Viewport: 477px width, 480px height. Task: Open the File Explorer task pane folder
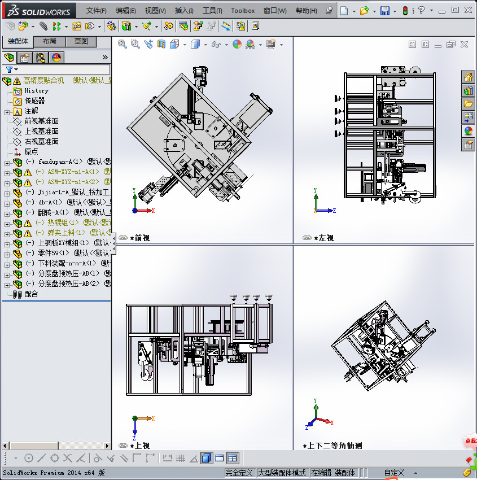coord(468,104)
